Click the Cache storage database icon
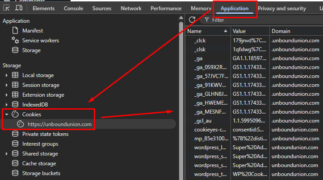The image size is (323, 180). click(15, 164)
